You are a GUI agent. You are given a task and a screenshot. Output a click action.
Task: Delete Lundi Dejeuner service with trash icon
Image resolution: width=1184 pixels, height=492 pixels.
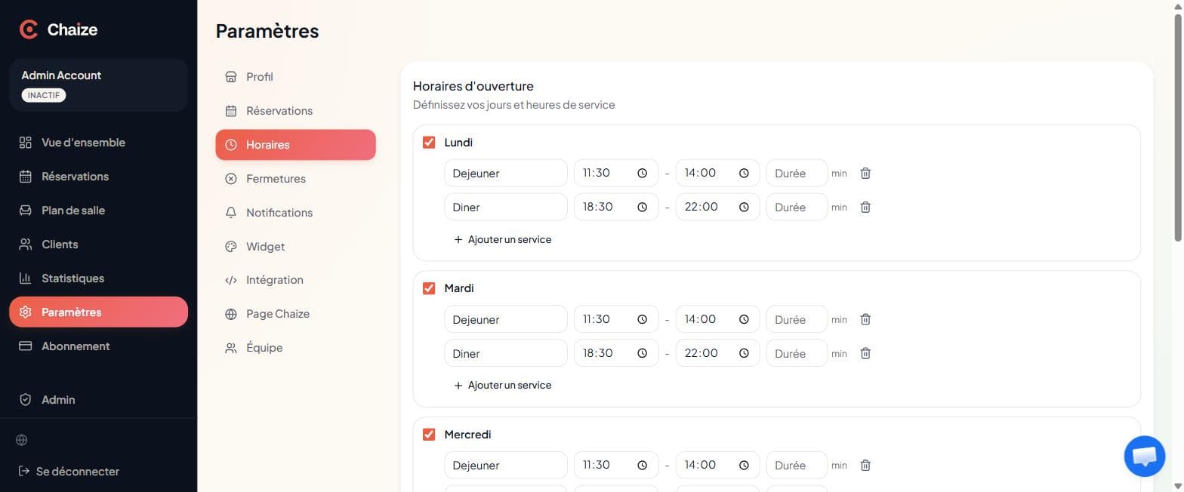(865, 173)
